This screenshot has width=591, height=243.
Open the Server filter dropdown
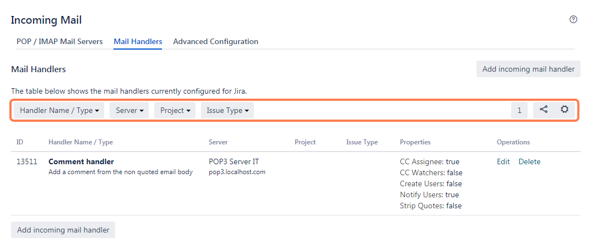click(x=129, y=110)
